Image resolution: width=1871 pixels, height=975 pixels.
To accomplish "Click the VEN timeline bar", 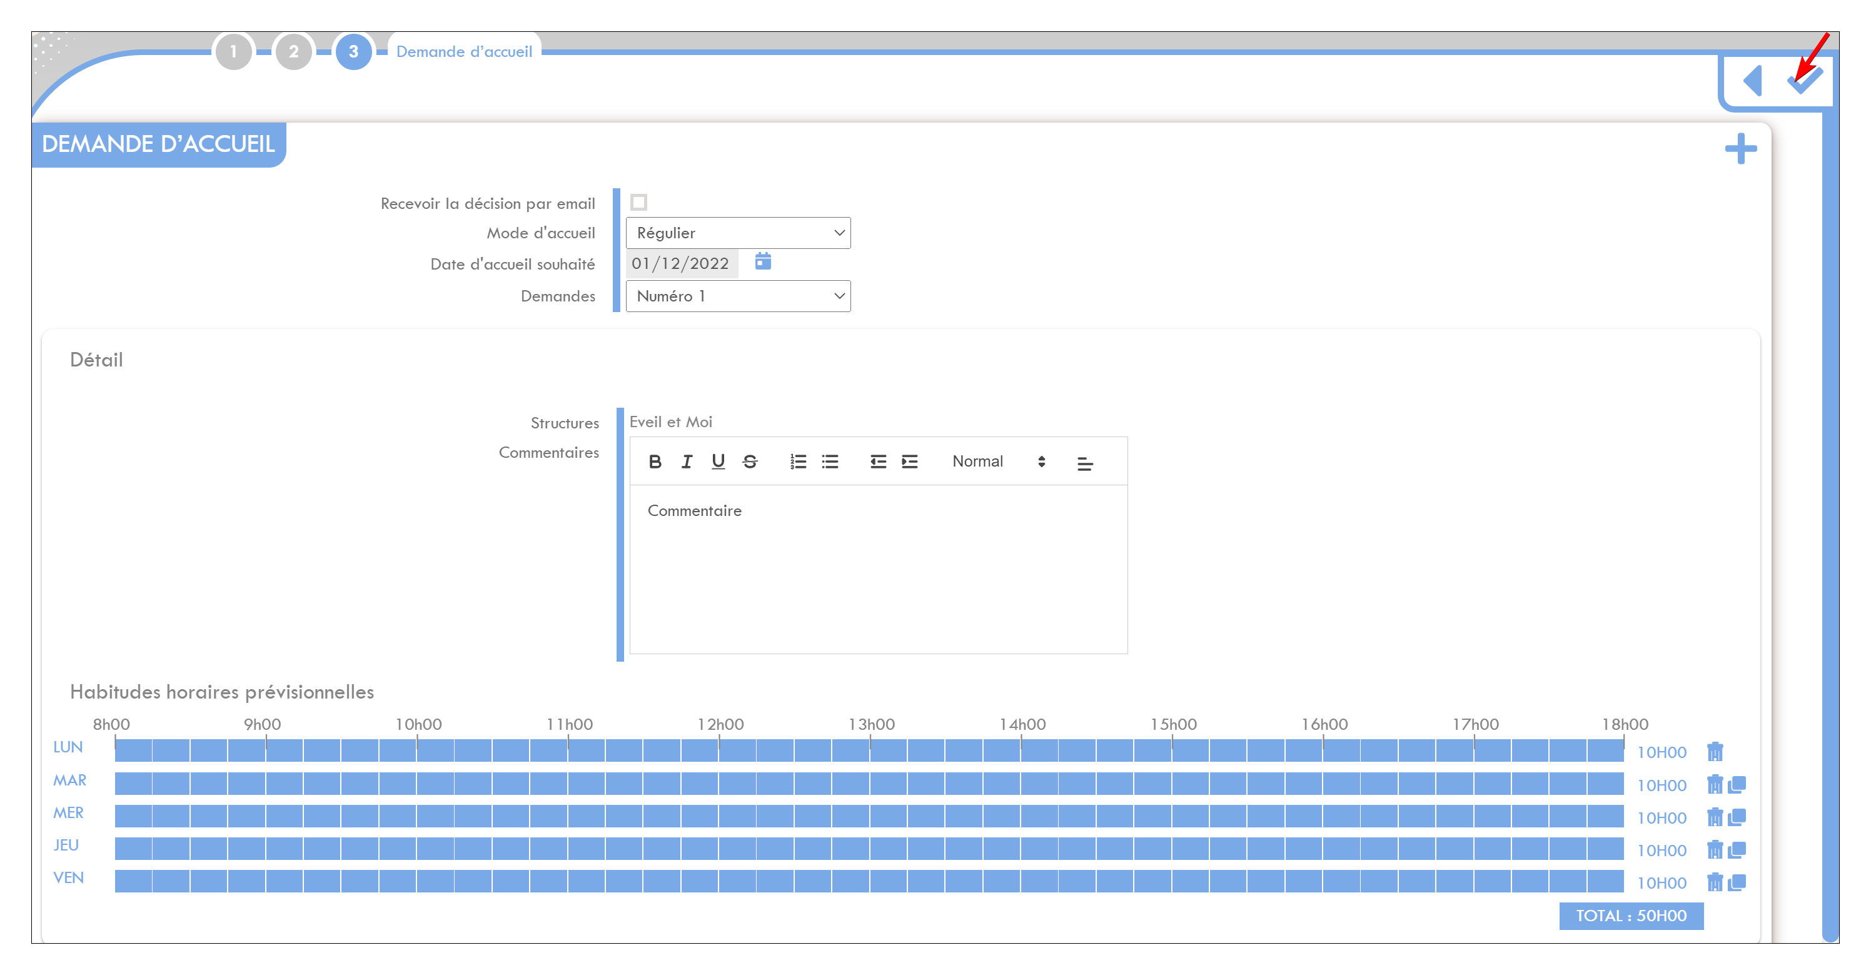I will (x=869, y=881).
